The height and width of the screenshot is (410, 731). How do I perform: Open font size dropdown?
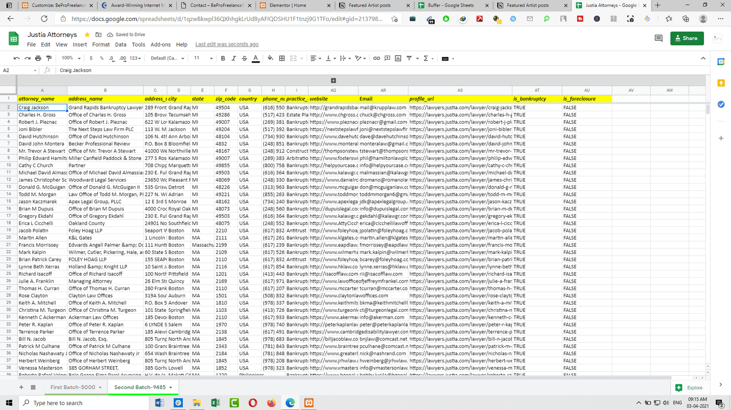coord(203,58)
